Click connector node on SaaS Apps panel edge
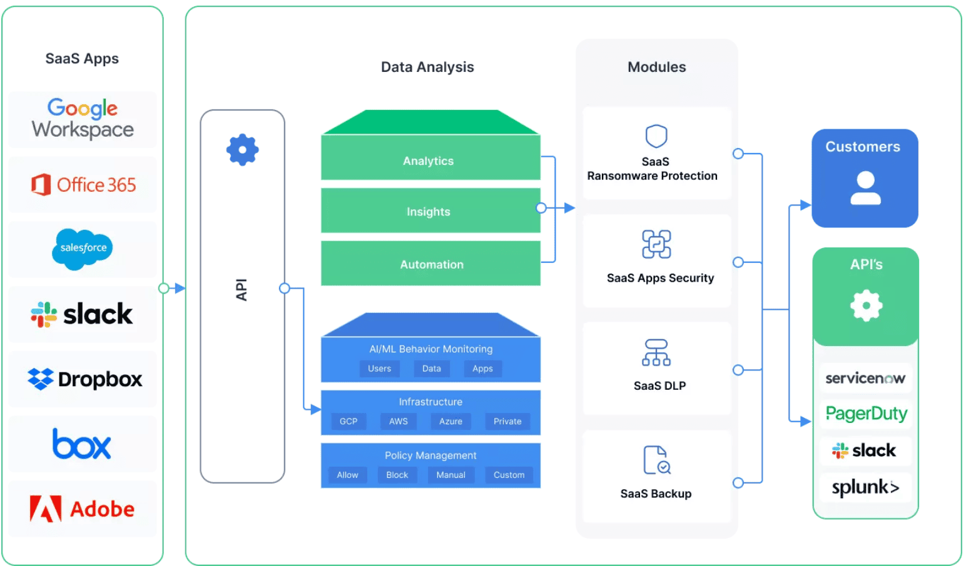Image resolution: width=966 pixels, height=566 pixels. [x=164, y=288]
